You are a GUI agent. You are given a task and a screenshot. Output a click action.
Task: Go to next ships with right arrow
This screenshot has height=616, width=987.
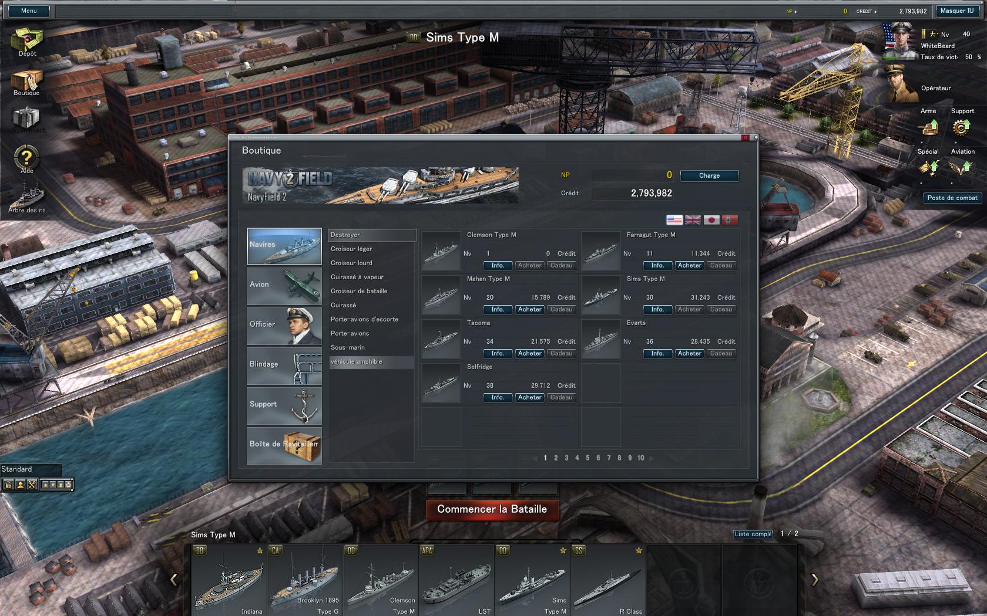[814, 580]
